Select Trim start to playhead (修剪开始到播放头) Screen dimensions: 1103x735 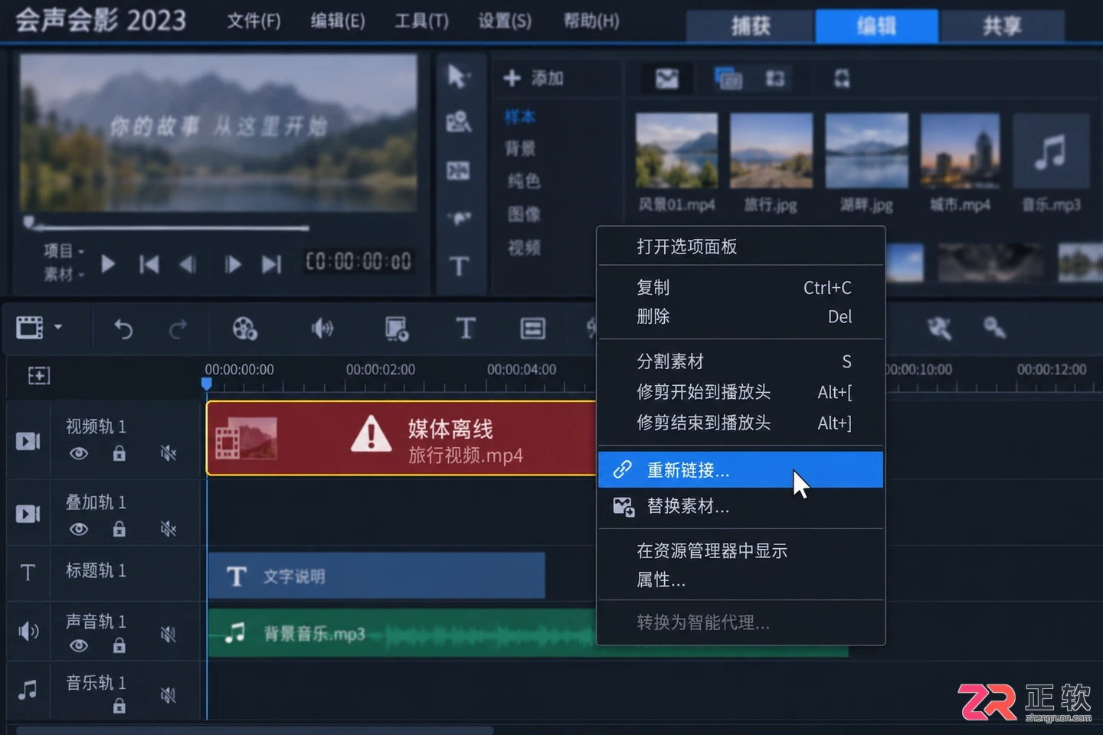[740, 392]
